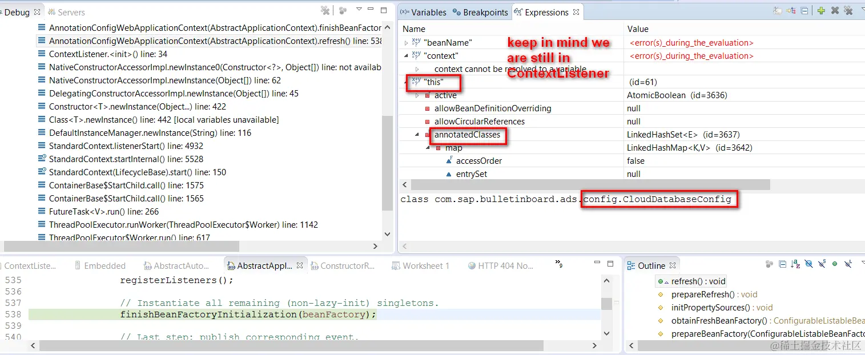Toggle Hide Local Types in Outline
This screenshot has width=865, height=355.
coord(848,264)
